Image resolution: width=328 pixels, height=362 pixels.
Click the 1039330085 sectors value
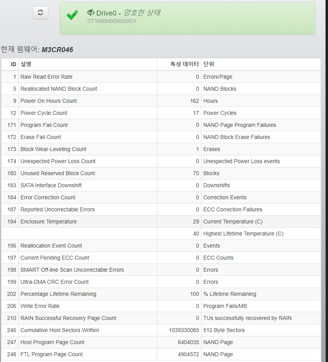[x=184, y=330]
